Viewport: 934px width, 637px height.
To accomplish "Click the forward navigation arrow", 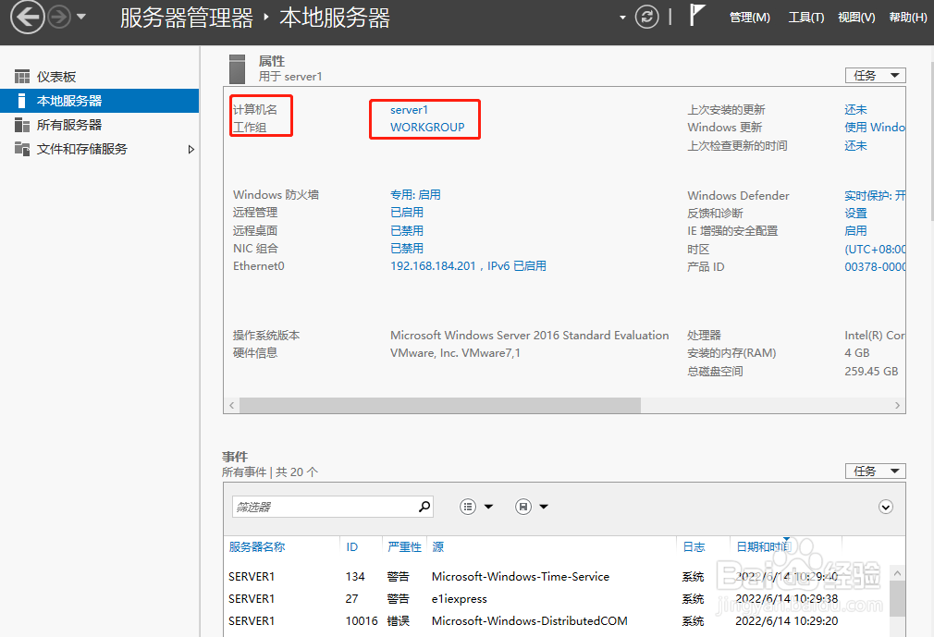I will pyautogui.click(x=59, y=17).
